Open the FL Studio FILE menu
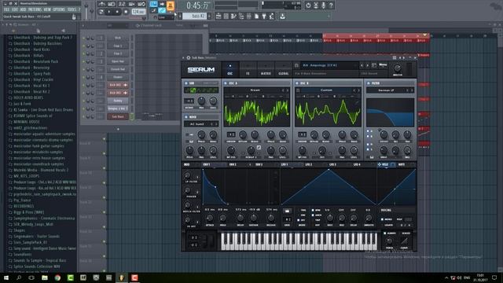 point(6,9)
